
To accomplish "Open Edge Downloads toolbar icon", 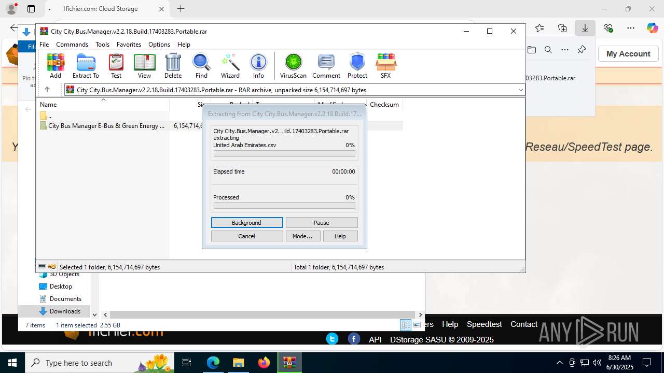I will (585, 28).
